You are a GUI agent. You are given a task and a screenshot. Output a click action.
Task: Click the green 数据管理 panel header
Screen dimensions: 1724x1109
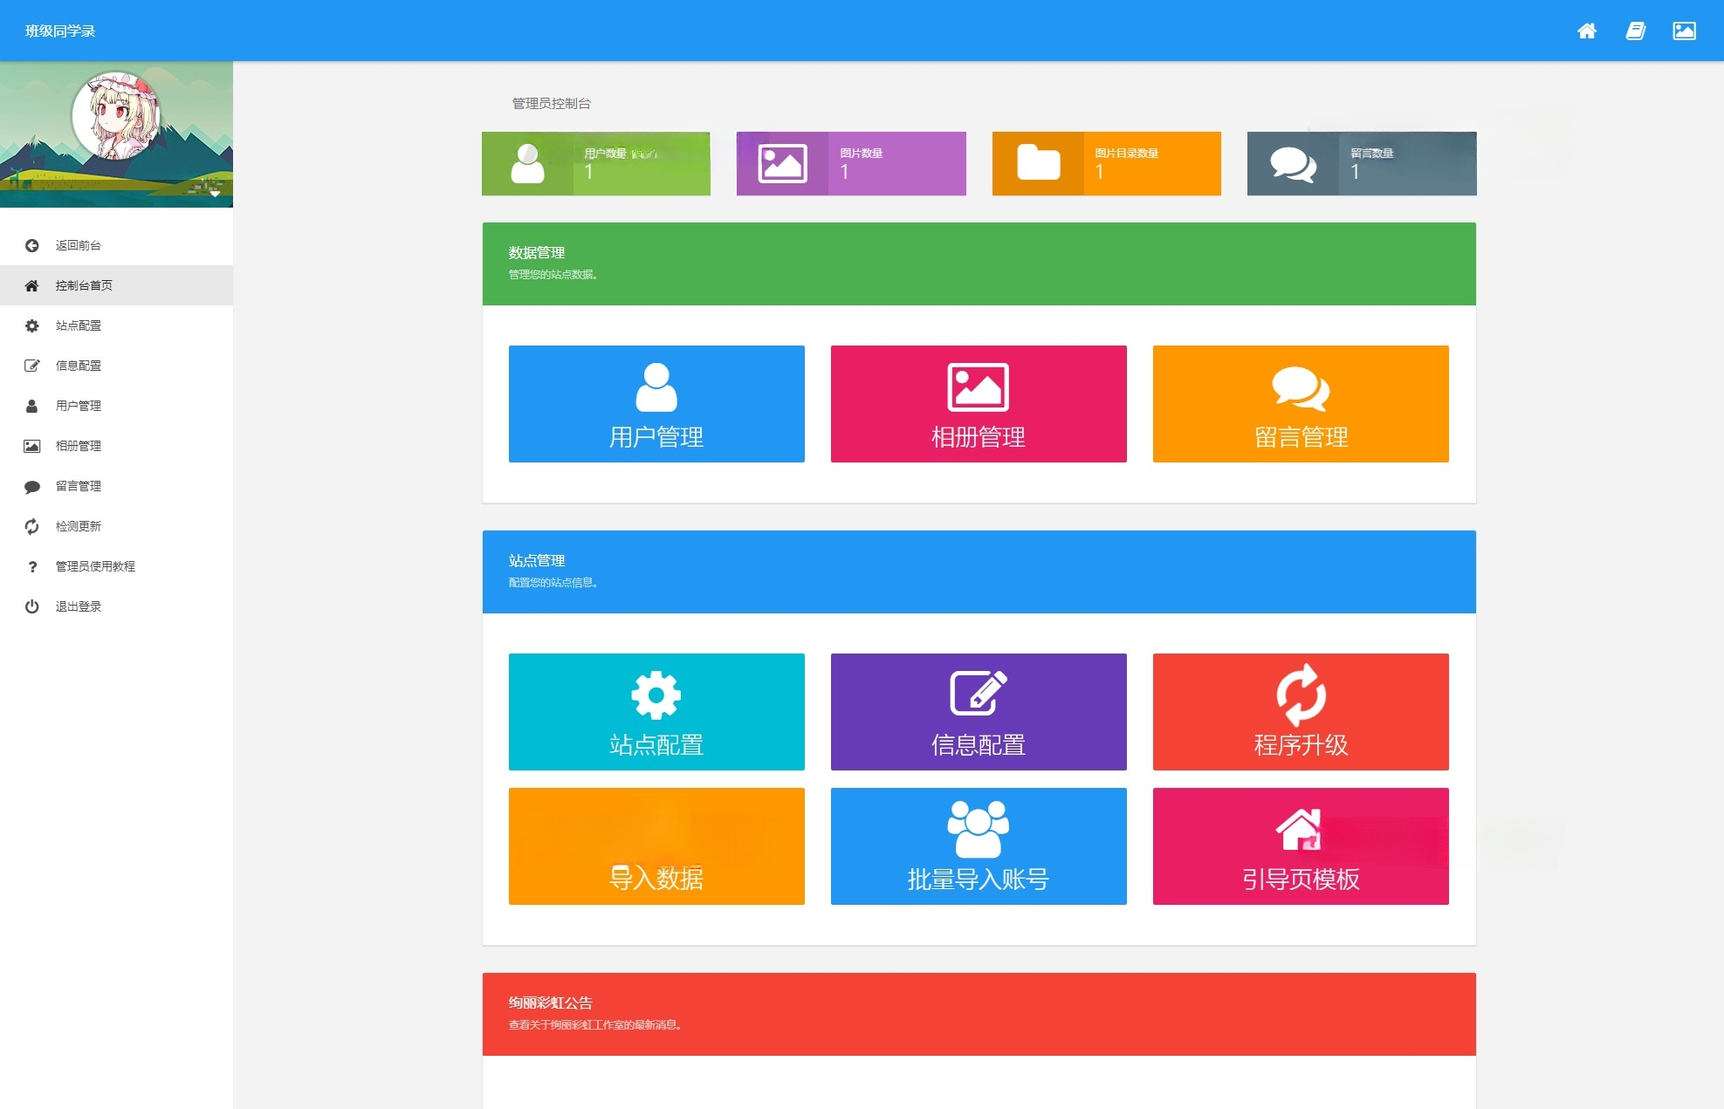(x=979, y=264)
